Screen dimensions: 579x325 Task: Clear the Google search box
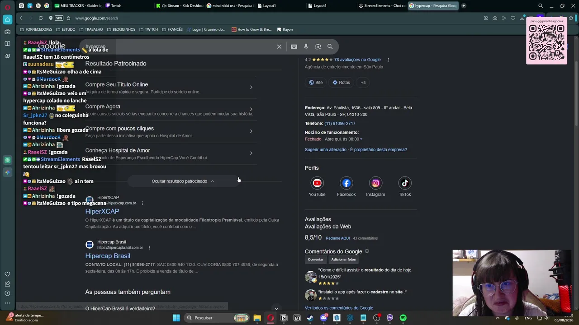pos(279,46)
